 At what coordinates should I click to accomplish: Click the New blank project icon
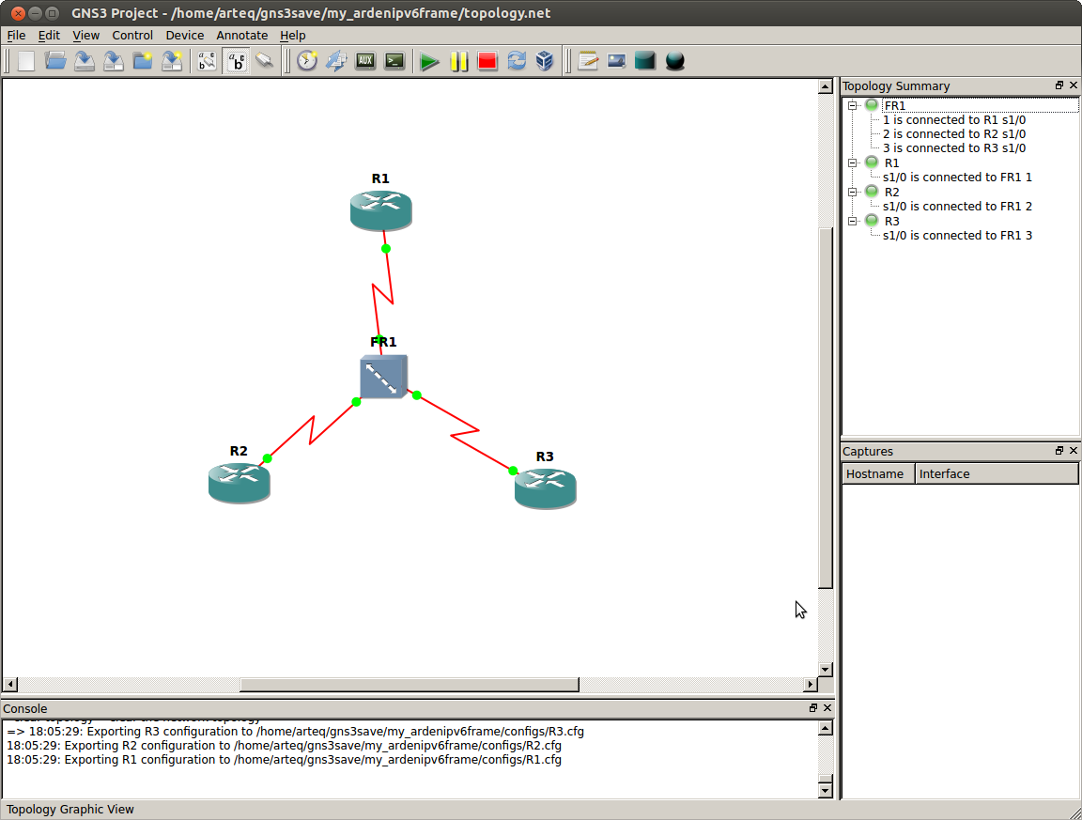26,61
